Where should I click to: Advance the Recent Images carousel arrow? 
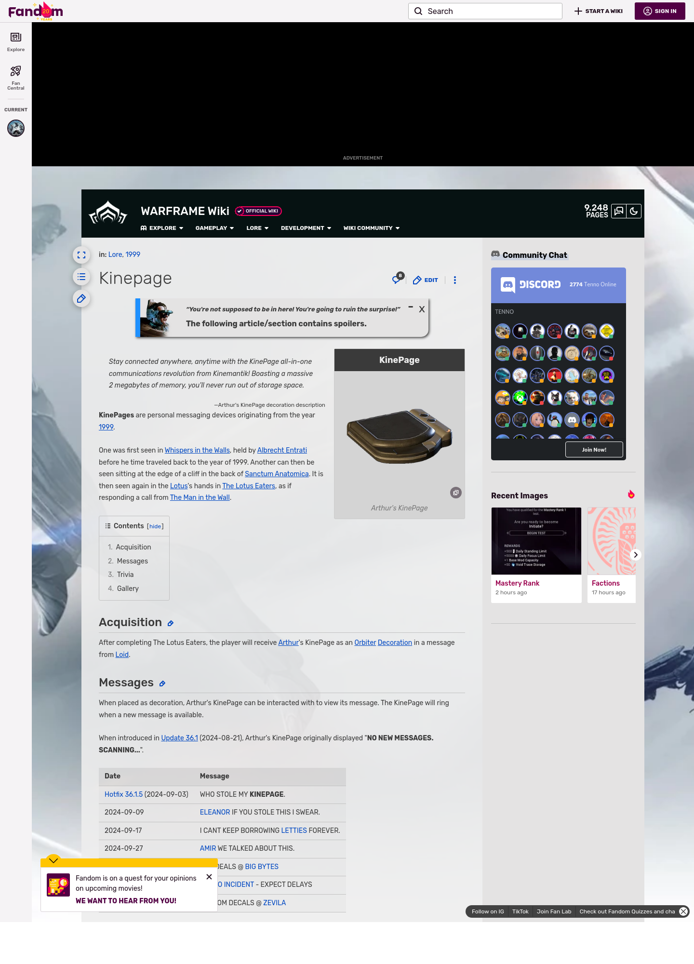click(636, 555)
